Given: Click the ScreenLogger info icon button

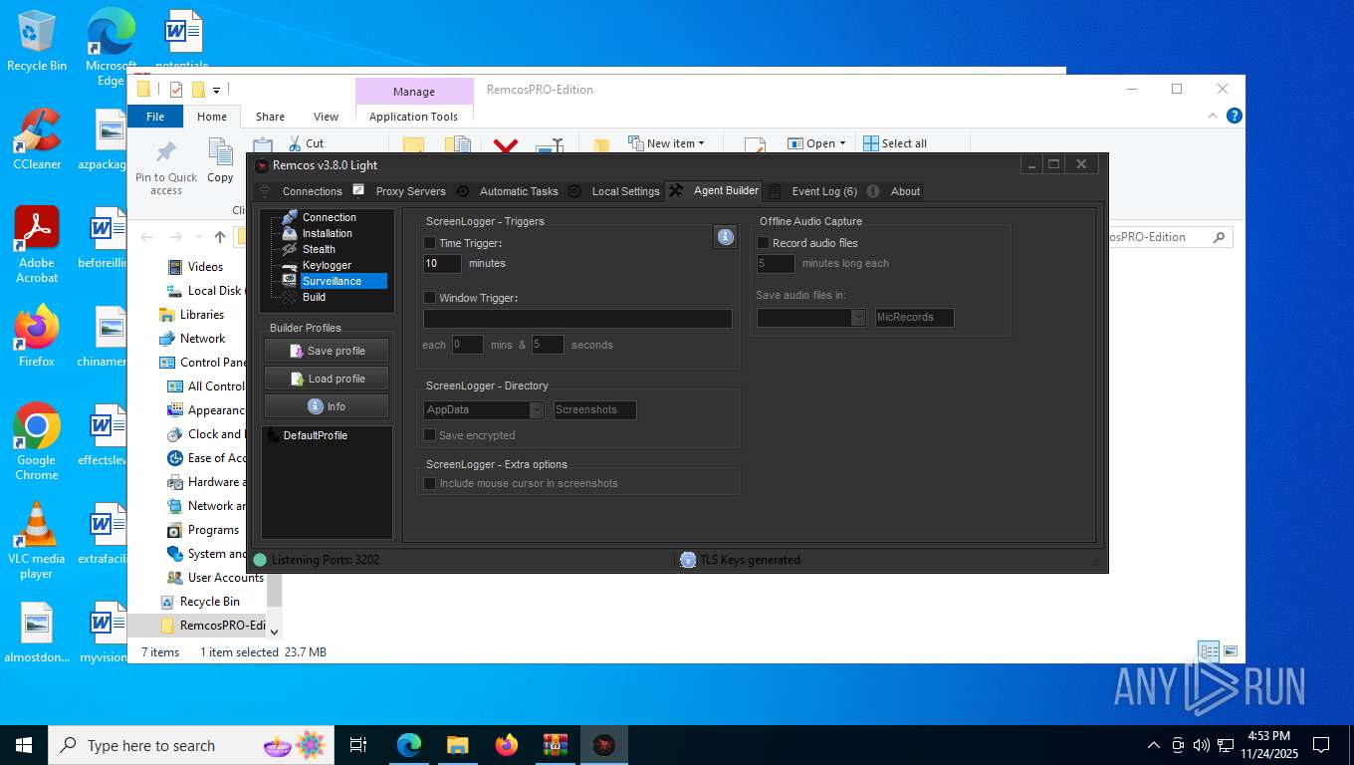Looking at the screenshot, I should [x=725, y=236].
